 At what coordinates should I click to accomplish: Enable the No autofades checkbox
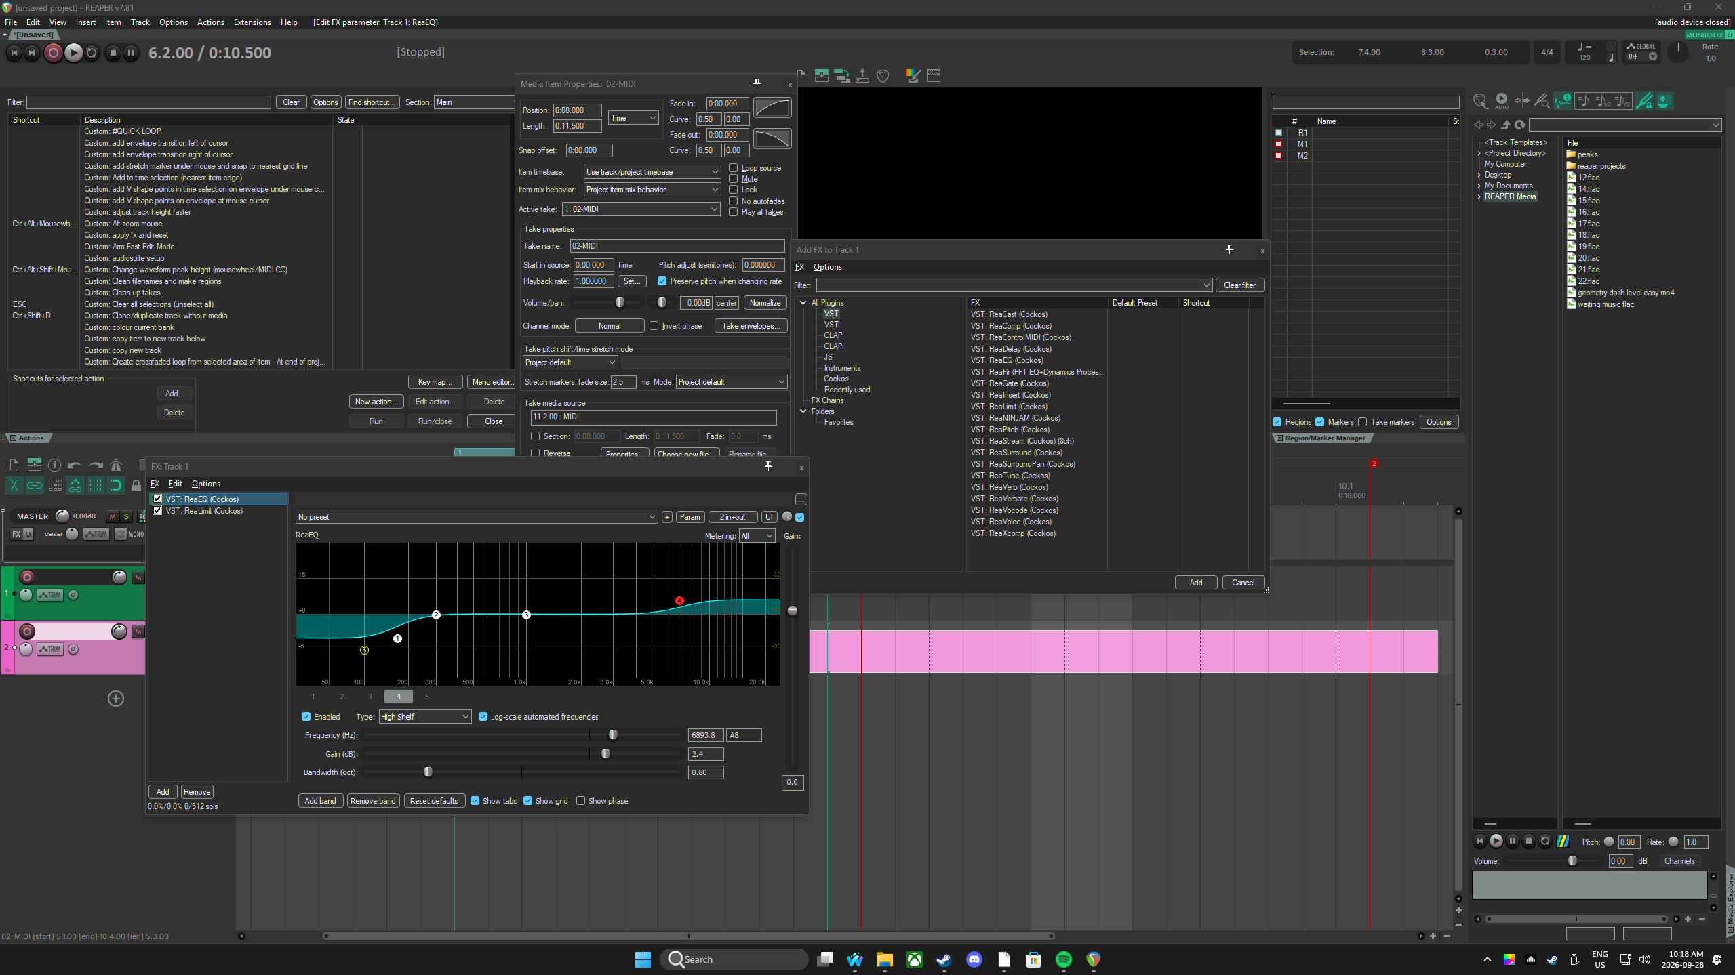pos(734,201)
